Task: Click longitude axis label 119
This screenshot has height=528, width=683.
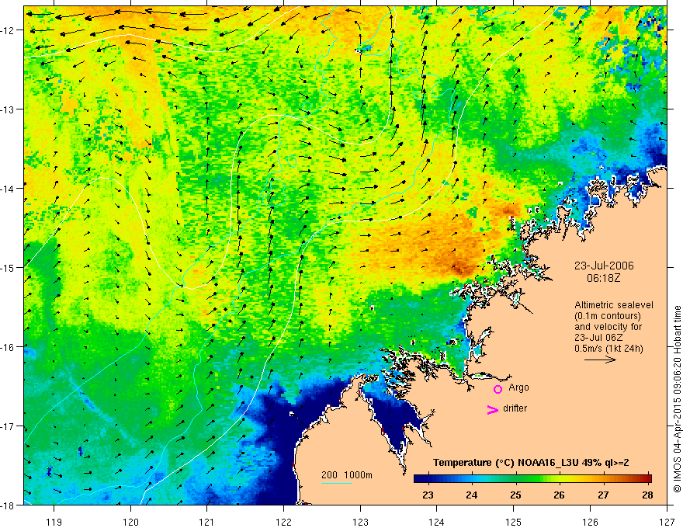Action: click(54, 522)
